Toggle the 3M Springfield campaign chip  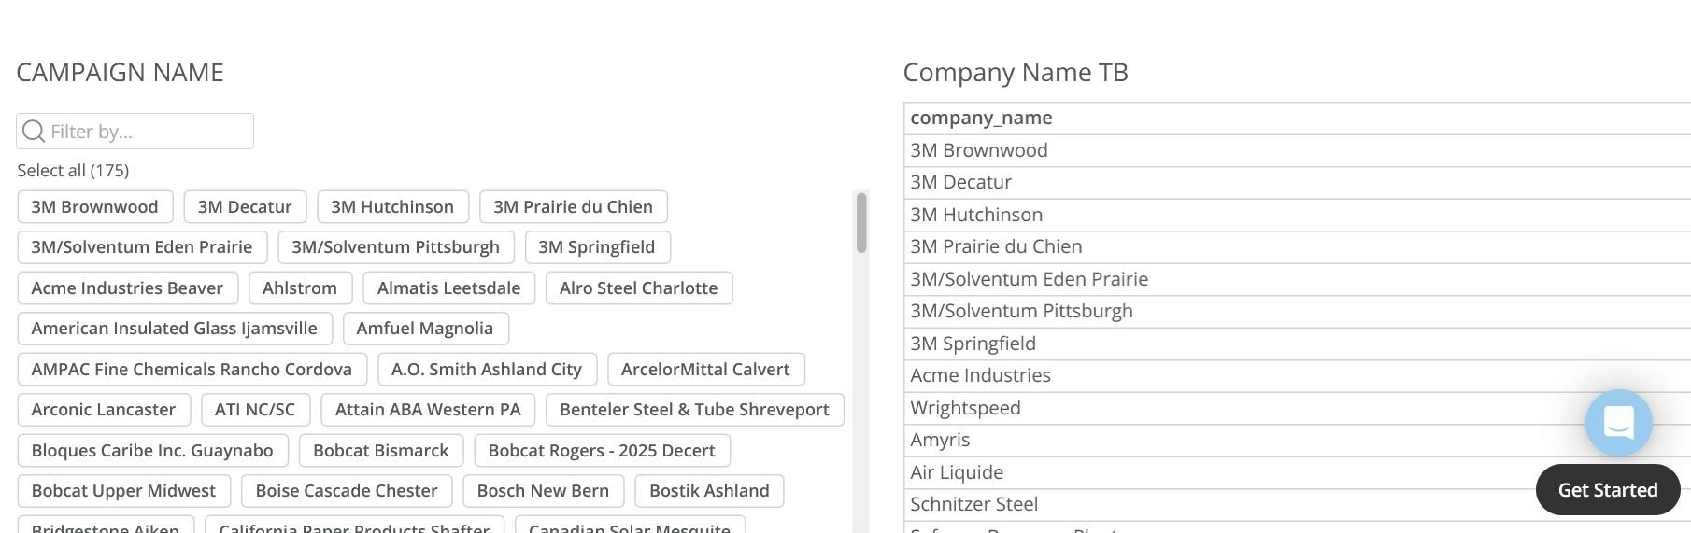(x=597, y=247)
